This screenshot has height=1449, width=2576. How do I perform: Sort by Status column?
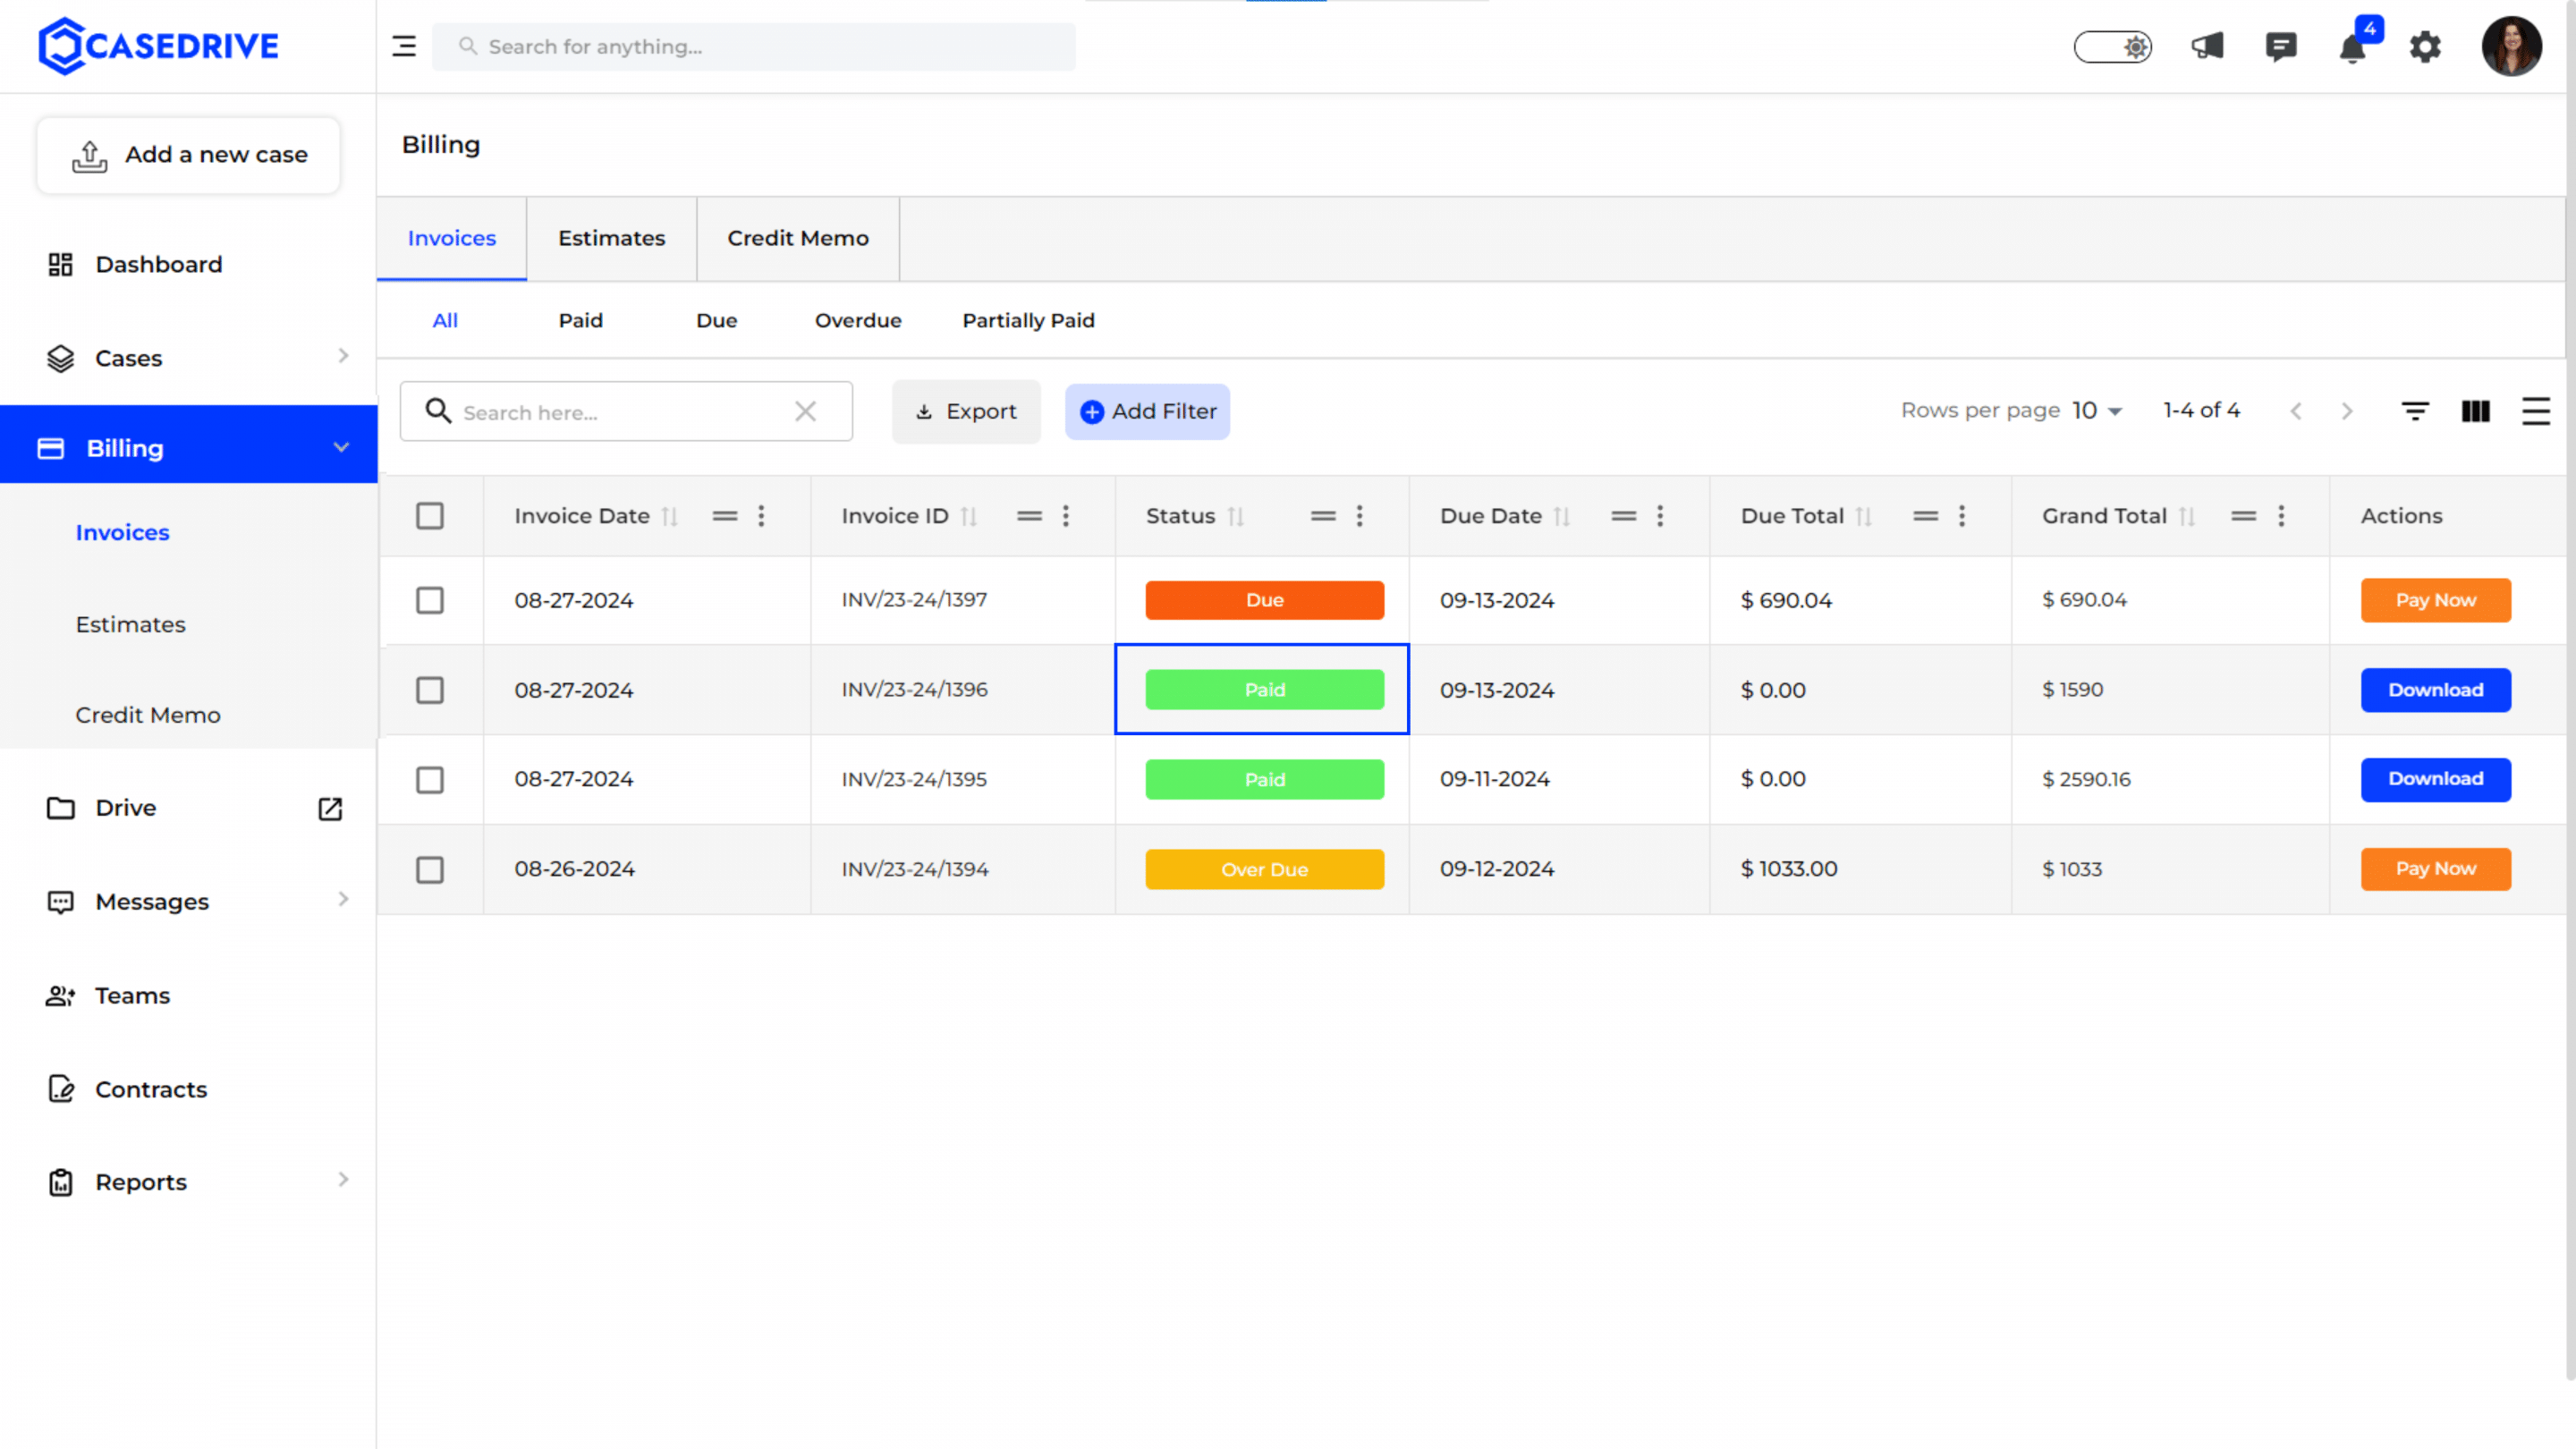tap(1236, 516)
